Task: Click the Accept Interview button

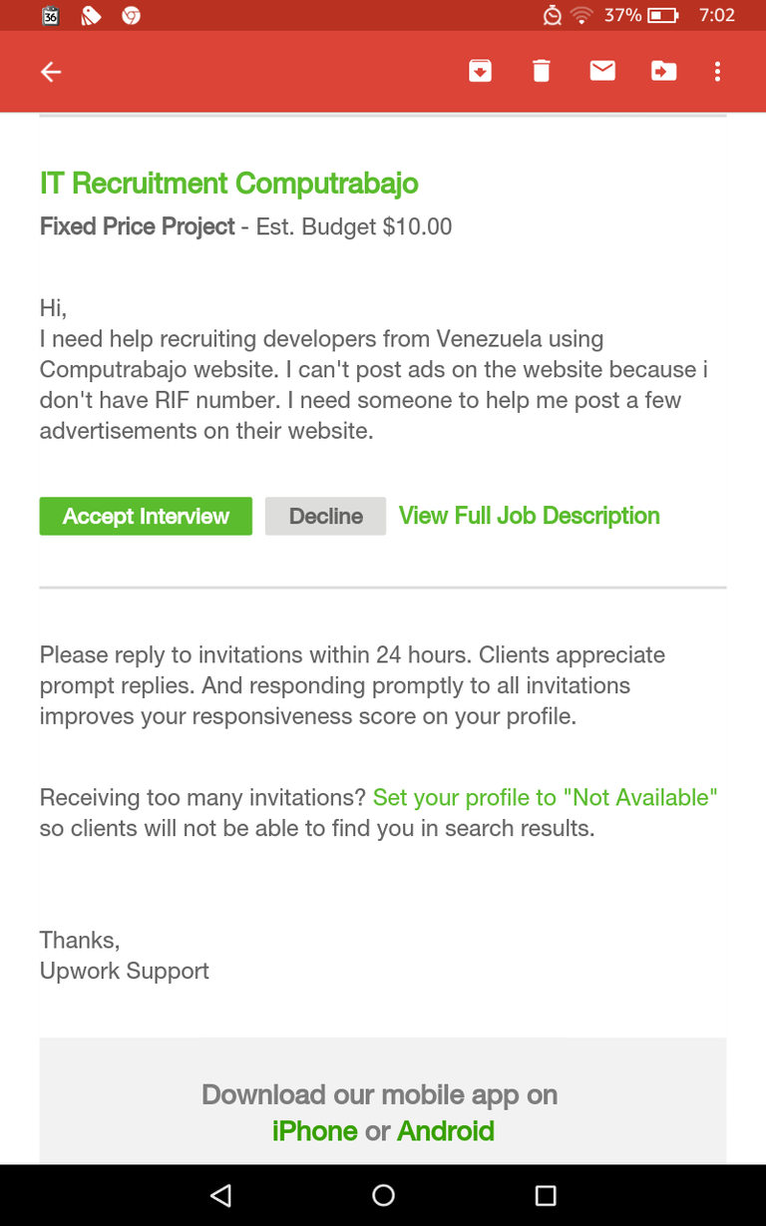Action: click(146, 516)
